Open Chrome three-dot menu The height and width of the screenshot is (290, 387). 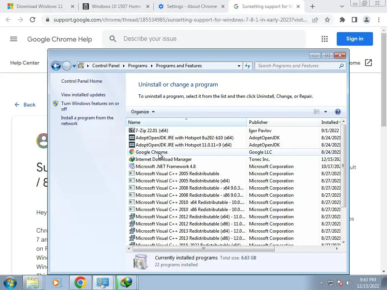(x=379, y=20)
